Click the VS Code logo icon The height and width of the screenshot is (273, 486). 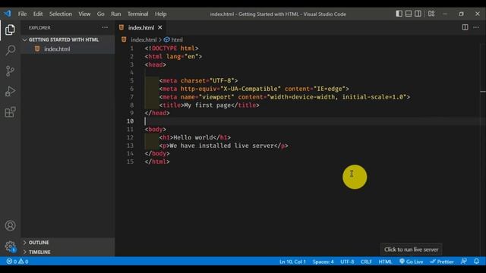click(8, 14)
